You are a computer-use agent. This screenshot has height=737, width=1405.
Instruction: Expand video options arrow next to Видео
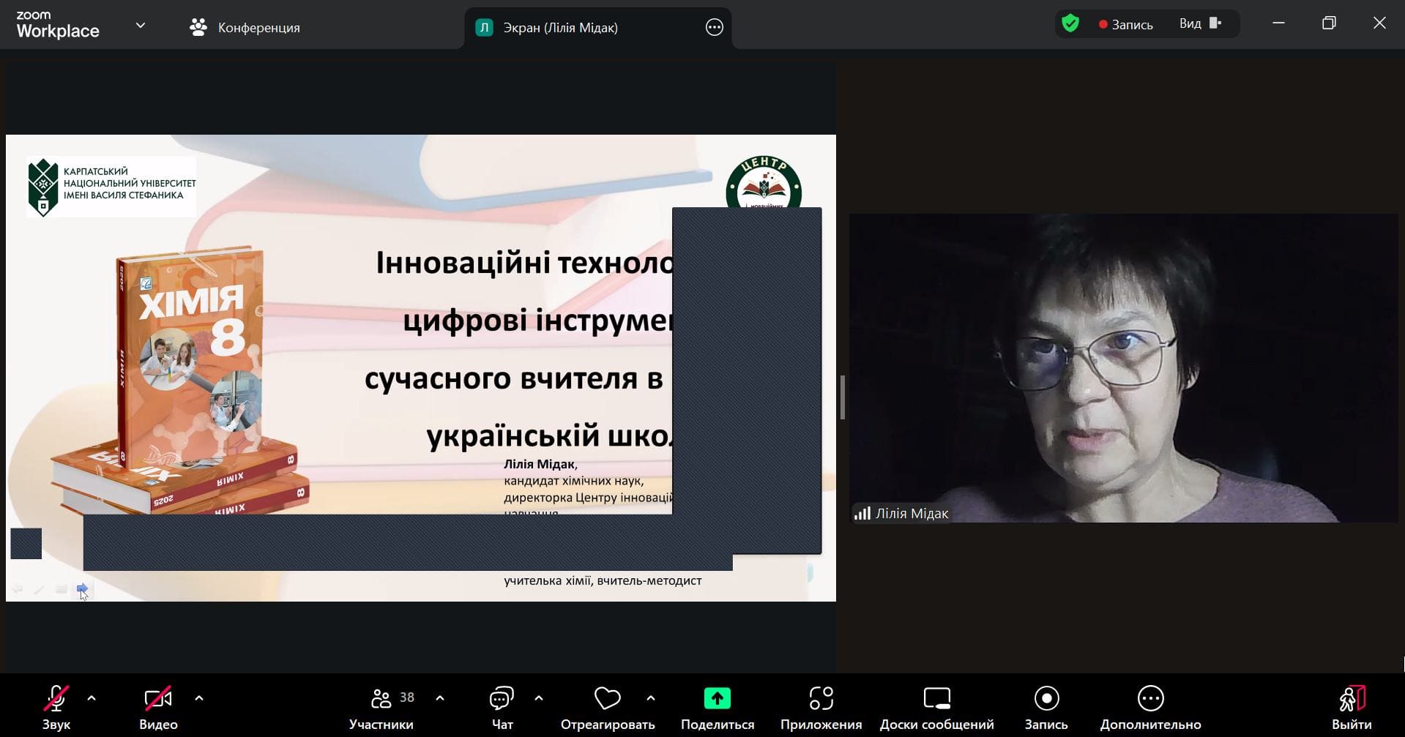(199, 698)
